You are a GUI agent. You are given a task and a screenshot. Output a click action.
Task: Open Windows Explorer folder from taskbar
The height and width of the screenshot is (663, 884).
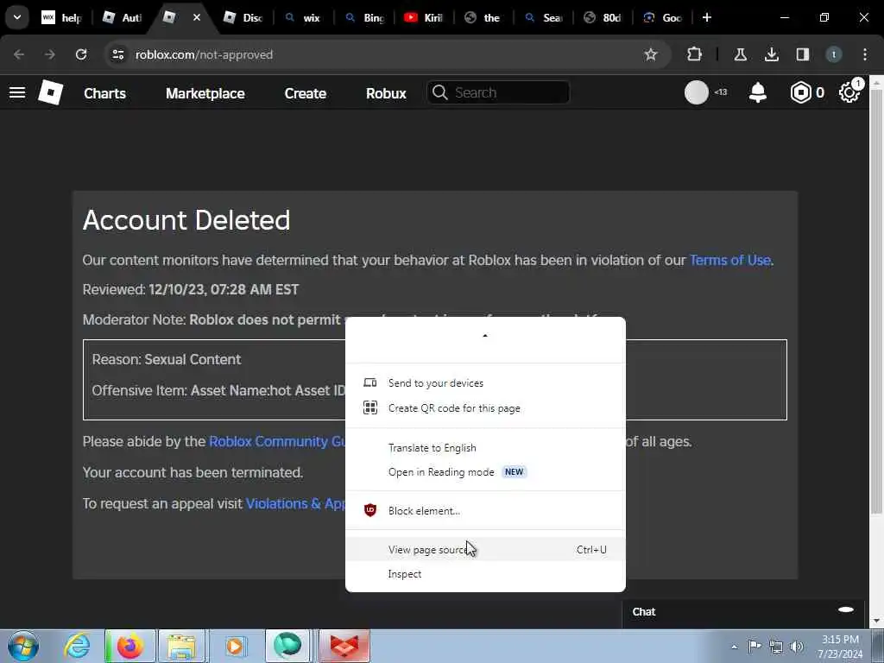click(x=181, y=646)
